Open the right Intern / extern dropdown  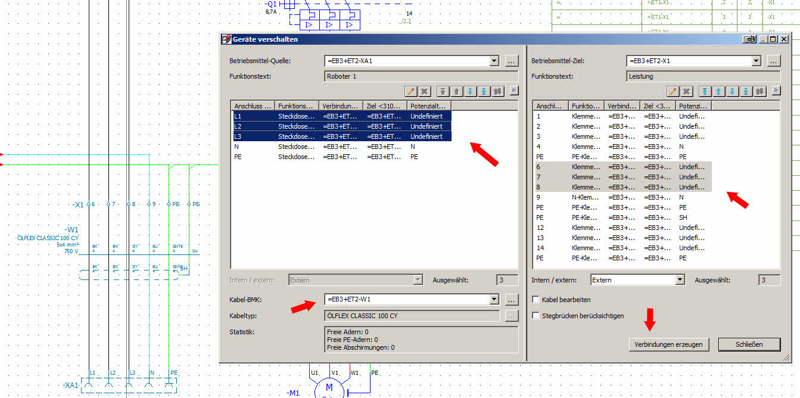coord(680,279)
